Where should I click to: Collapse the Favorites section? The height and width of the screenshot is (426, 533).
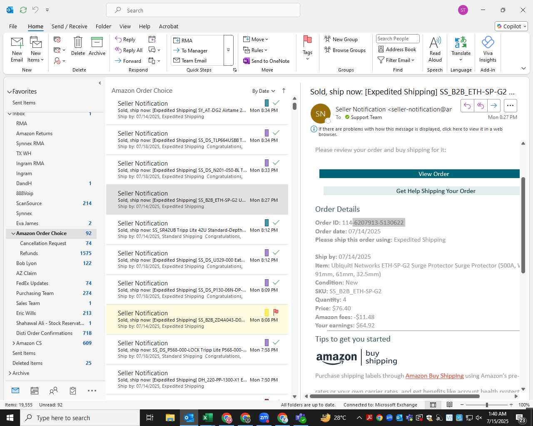click(x=10, y=92)
